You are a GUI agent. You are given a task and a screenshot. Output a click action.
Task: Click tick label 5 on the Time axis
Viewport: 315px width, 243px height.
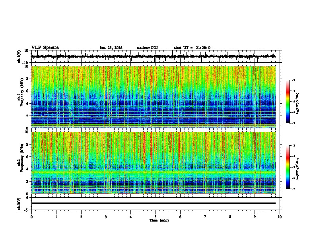click(x=156, y=217)
